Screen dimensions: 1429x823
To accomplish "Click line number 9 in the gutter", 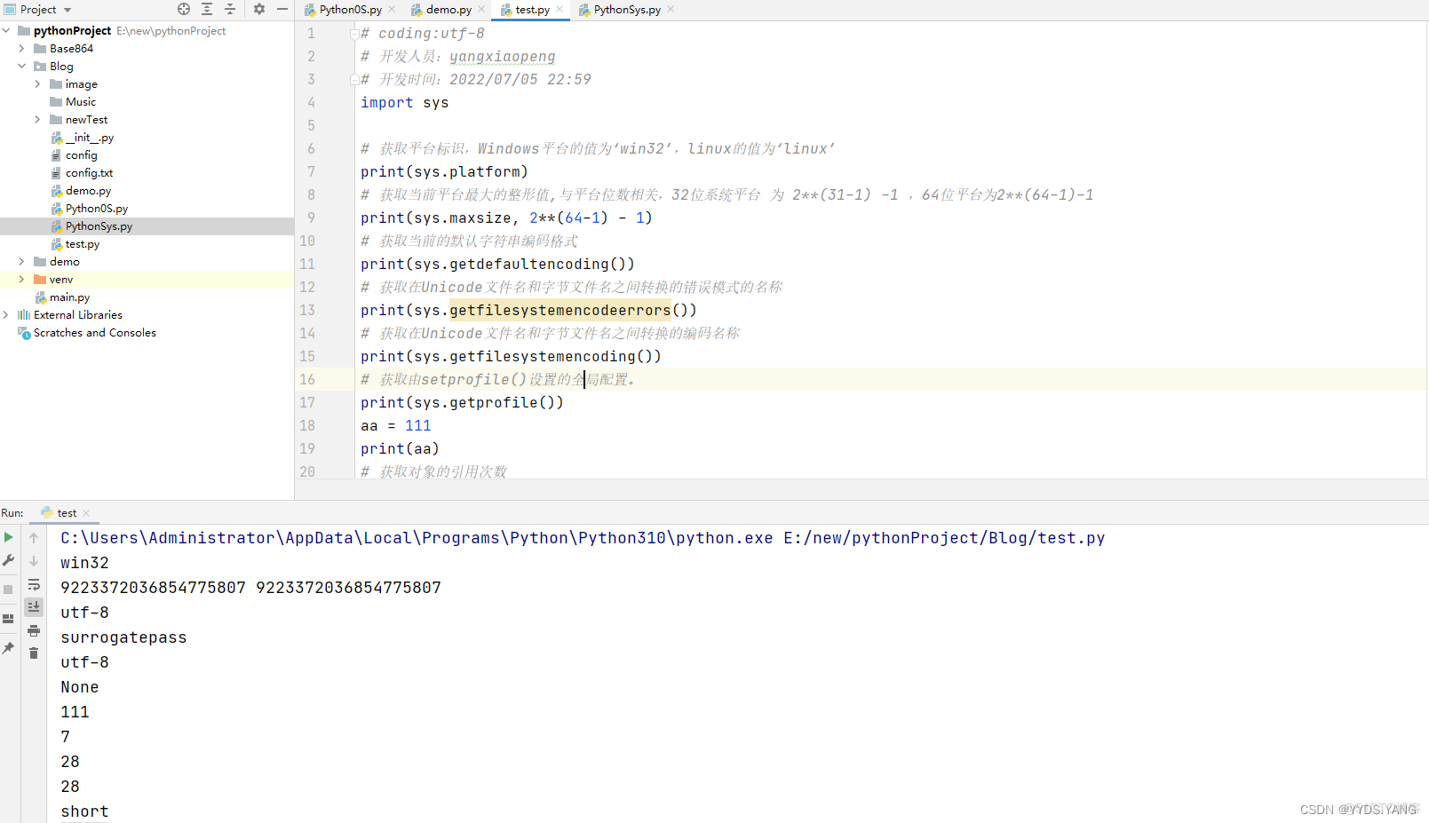I will coord(311,218).
